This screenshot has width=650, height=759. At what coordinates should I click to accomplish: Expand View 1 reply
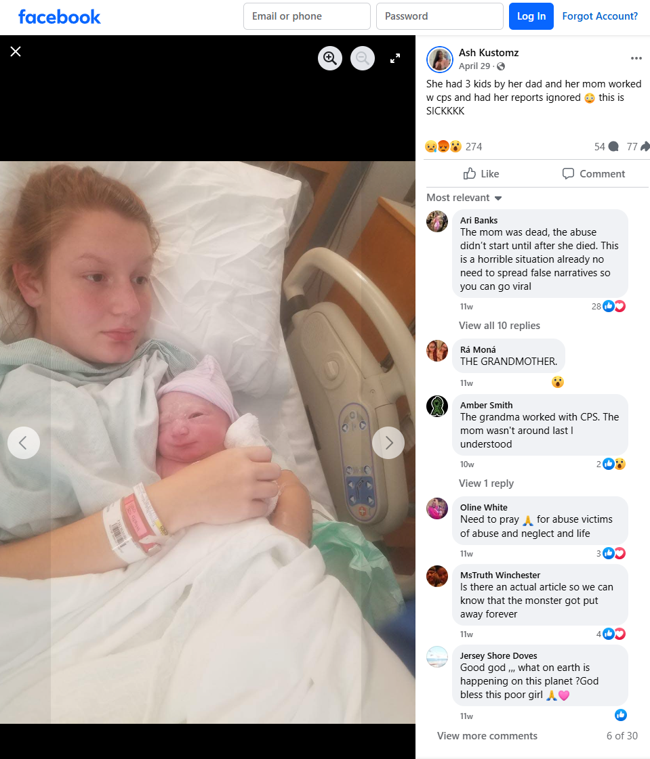coord(486,483)
